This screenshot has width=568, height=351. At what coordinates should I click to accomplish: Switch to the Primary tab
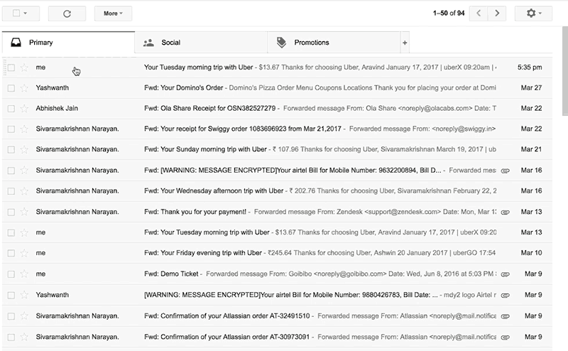pyautogui.click(x=68, y=43)
